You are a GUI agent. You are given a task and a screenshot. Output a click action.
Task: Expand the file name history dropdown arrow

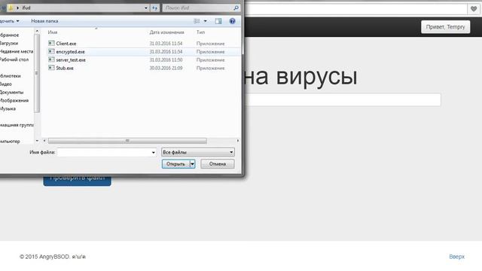154,152
